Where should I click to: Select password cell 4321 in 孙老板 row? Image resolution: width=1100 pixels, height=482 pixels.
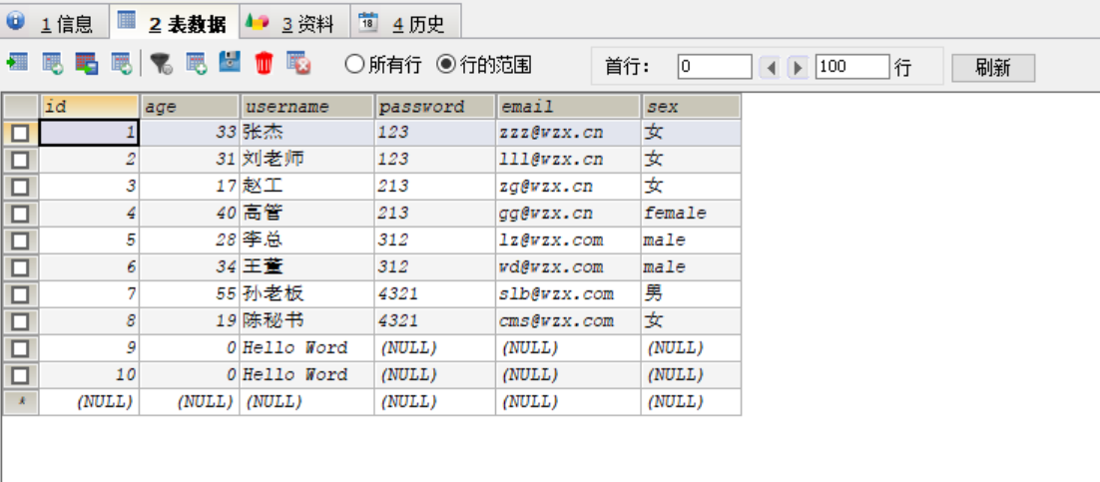tap(435, 294)
